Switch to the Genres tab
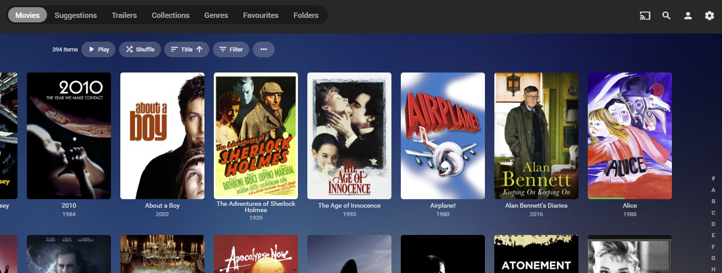 [216, 15]
